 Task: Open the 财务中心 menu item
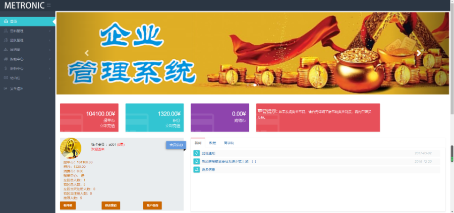pos(28,69)
